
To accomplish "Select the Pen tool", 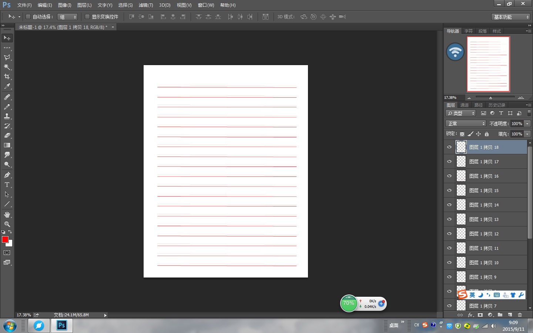I will 7,175.
